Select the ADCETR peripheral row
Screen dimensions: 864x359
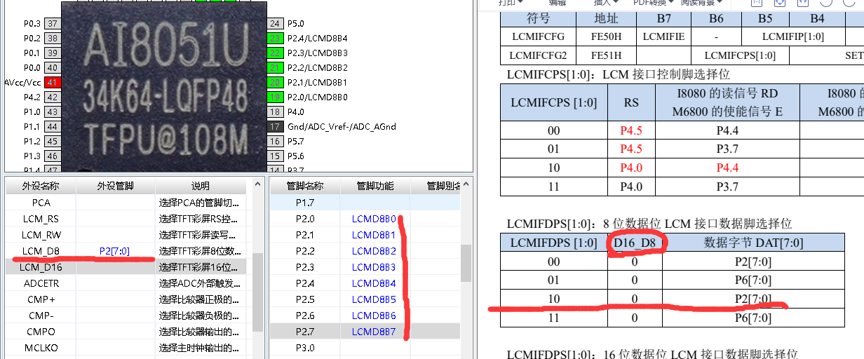click(41, 283)
